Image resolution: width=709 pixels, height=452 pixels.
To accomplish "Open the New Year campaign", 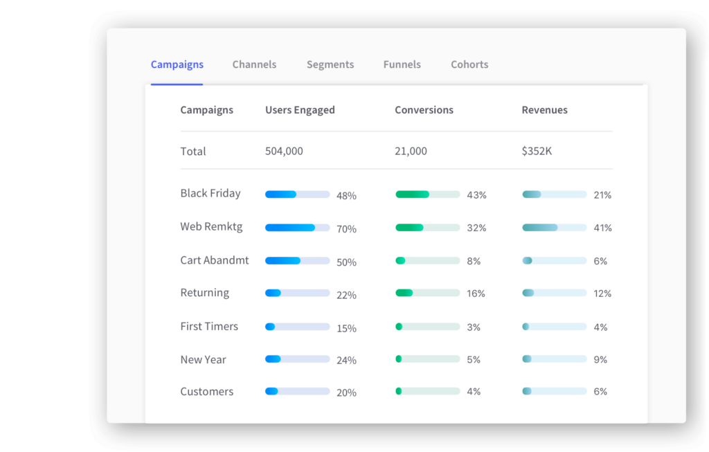I will pyautogui.click(x=205, y=359).
